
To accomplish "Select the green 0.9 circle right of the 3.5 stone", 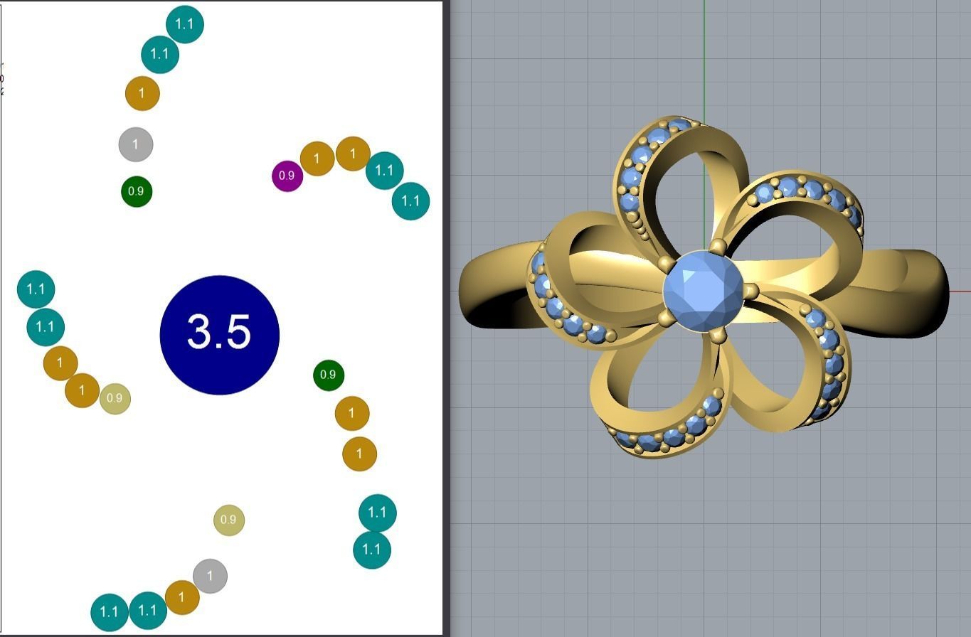I will [x=328, y=375].
